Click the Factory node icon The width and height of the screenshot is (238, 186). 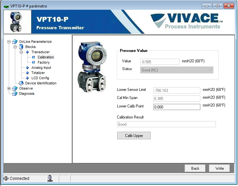(33, 62)
